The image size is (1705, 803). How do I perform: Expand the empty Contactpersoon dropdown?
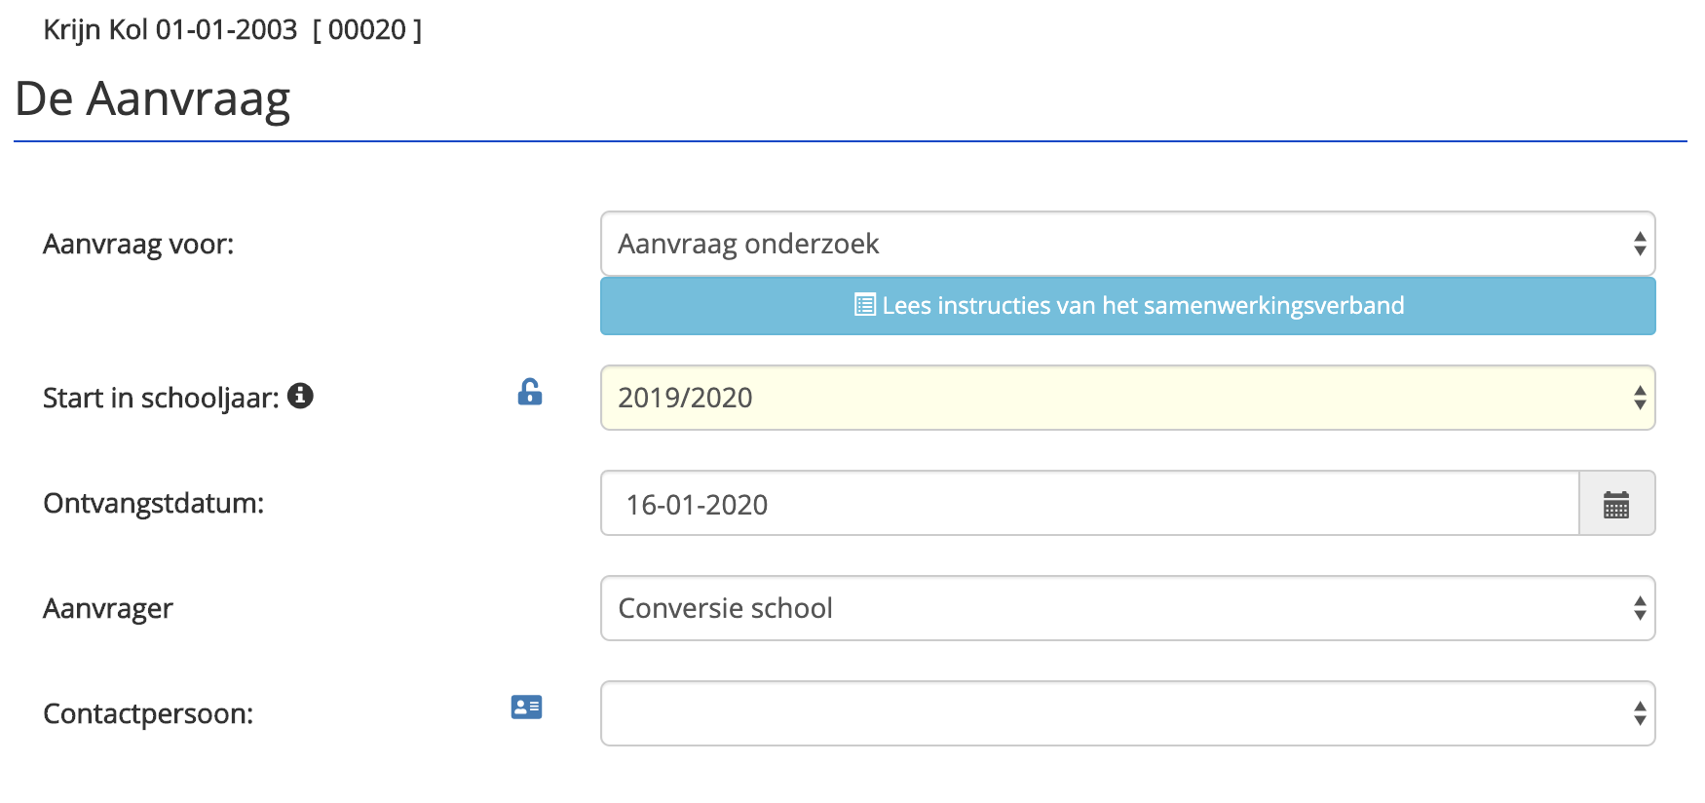(x=1127, y=713)
